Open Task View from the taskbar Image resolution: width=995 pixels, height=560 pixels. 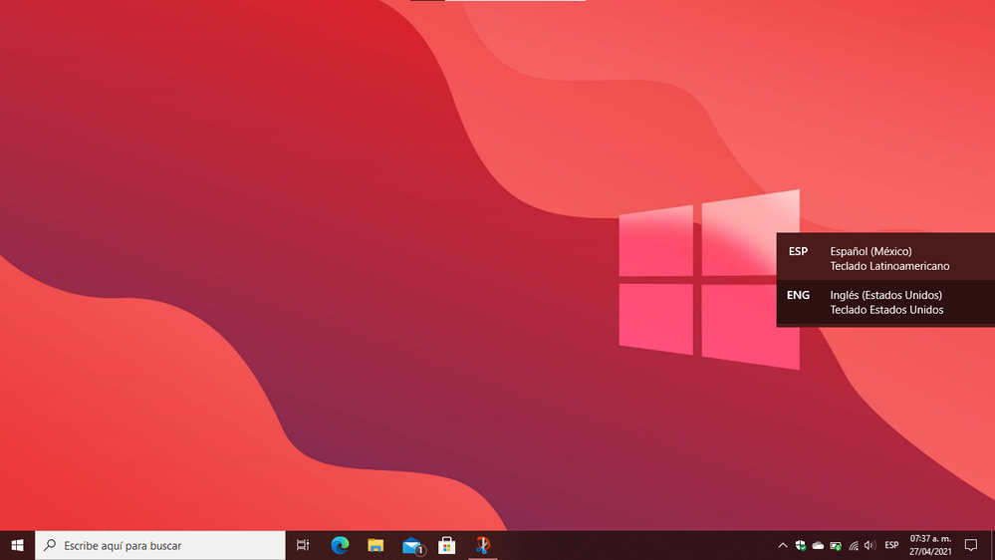303,545
